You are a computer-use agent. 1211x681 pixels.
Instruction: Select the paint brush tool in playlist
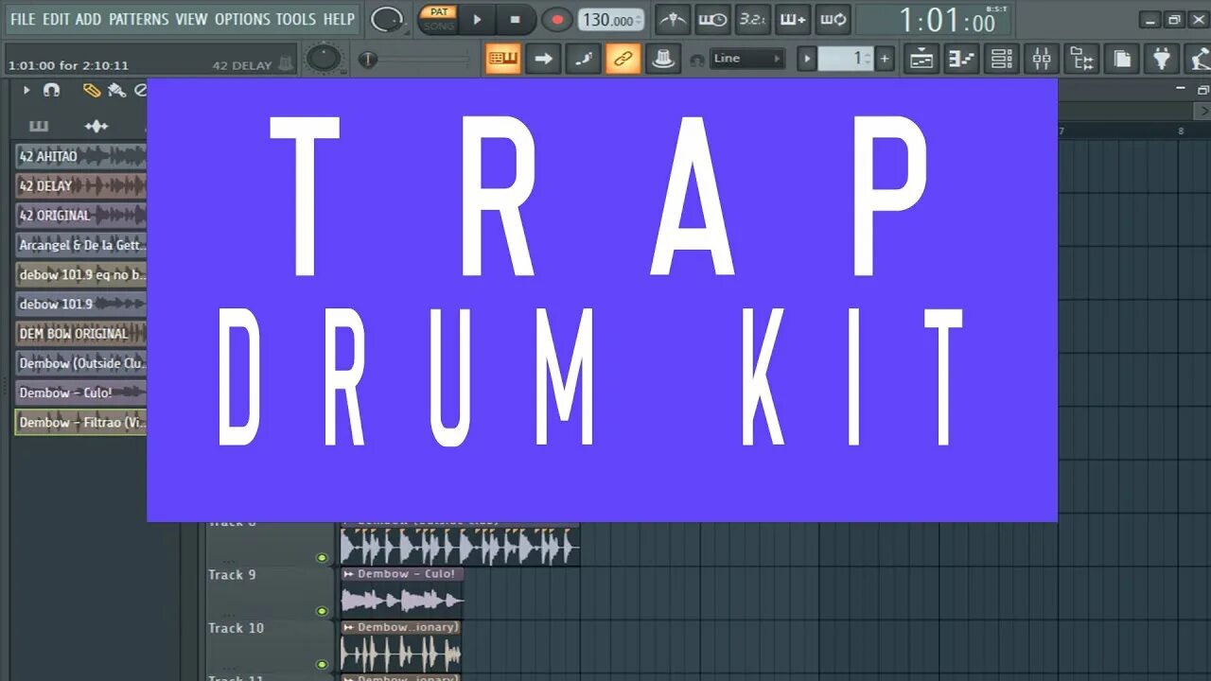click(117, 91)
